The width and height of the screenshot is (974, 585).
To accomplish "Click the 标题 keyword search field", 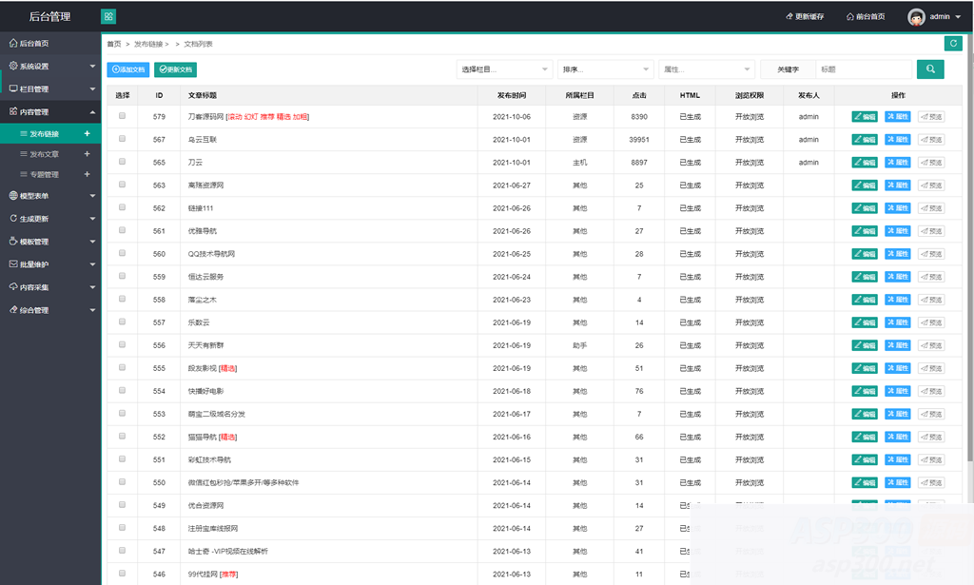I will [863, 69].
